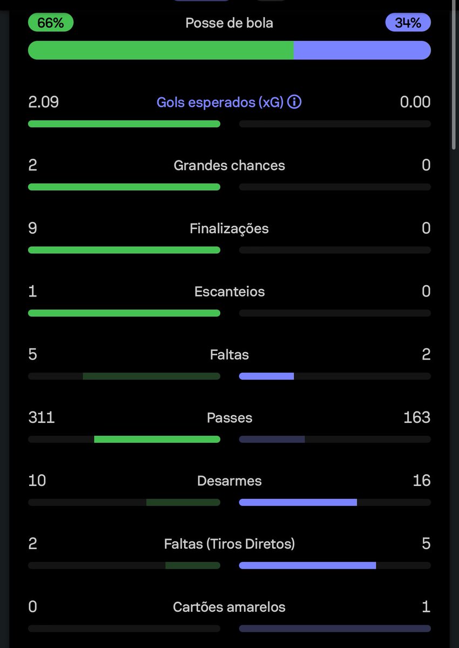Image resolution: width=459 pixels, height=648 pixels.
Task: Click the Passes stat label
Action: coord(229,417)
